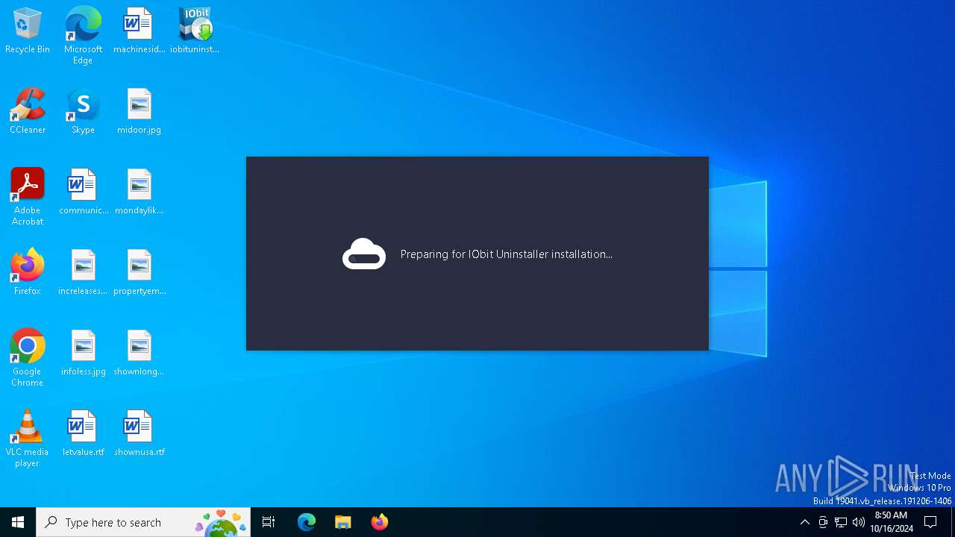
Task: Select the communic Word document icon
Action: click(x=83, y=192)
